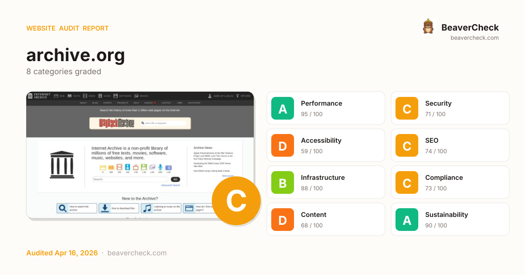Select the ABOUT item in archive menu
The image size is (525, 275).
pos(83,103)
